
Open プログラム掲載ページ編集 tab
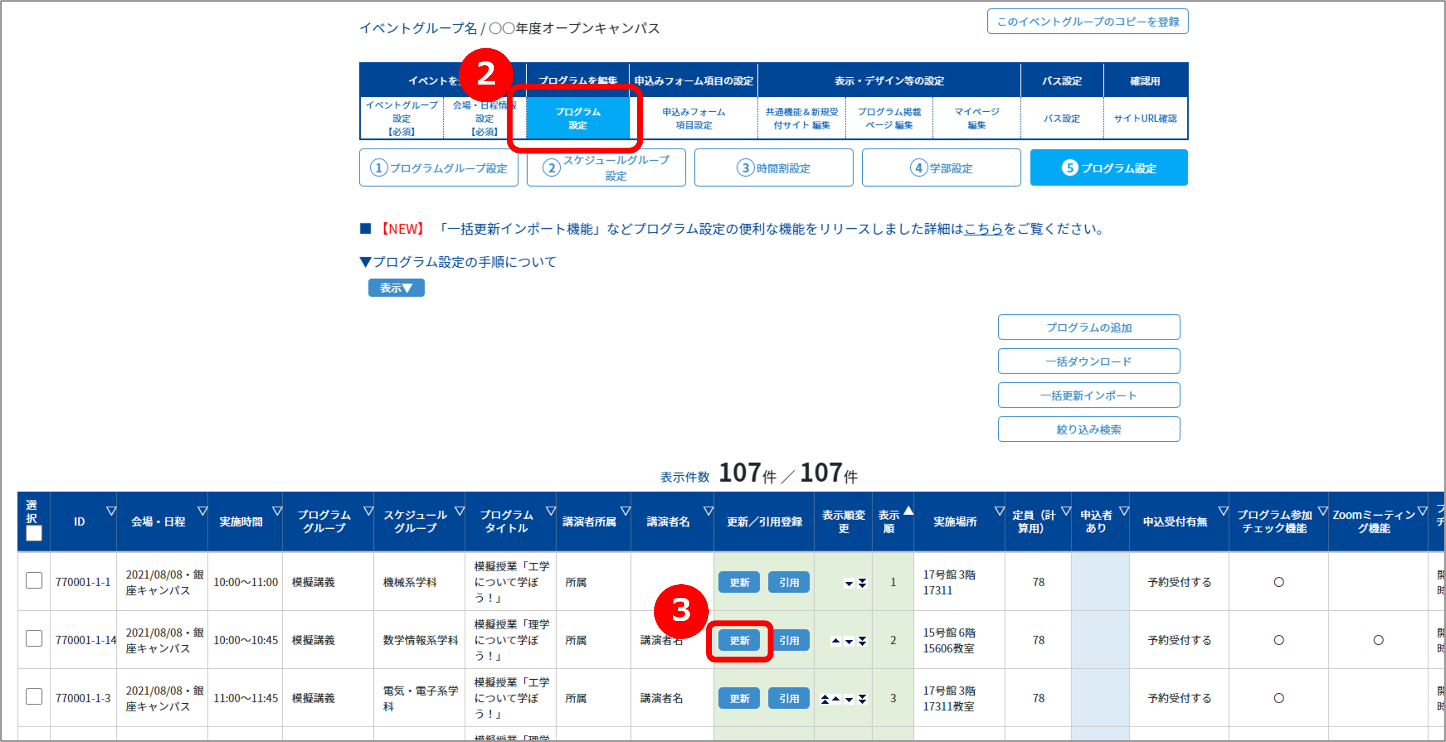click(889, 119)
